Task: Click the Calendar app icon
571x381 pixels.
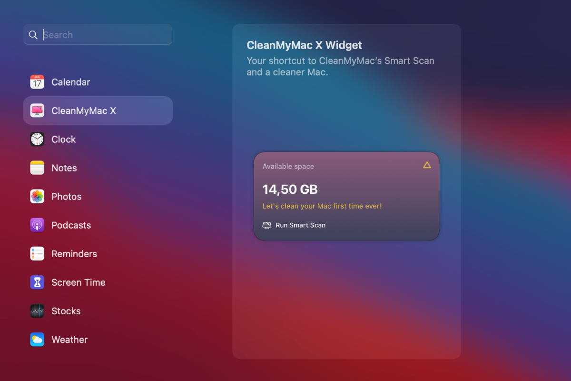Action: pyautogui.click(x=37, y=82)
